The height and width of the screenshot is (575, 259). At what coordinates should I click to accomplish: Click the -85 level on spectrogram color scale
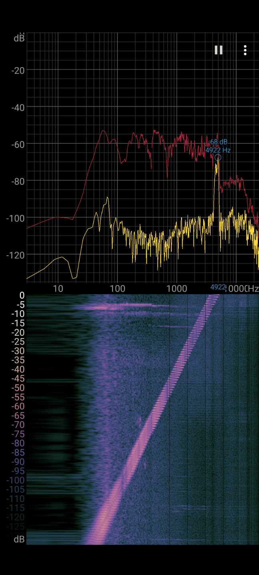point(18,453)
